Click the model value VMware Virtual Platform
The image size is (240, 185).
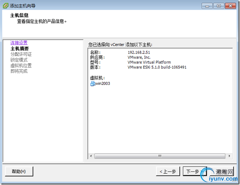(149, 62)
